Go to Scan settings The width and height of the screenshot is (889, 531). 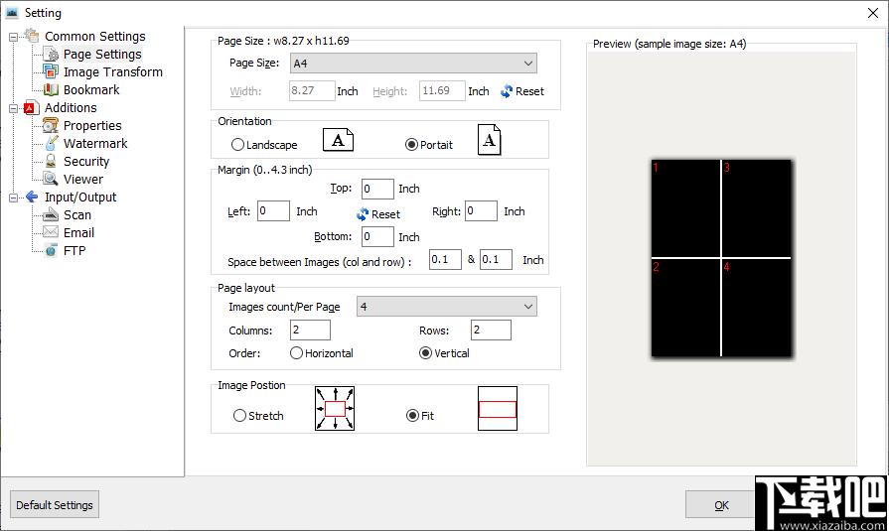point(77,214)
